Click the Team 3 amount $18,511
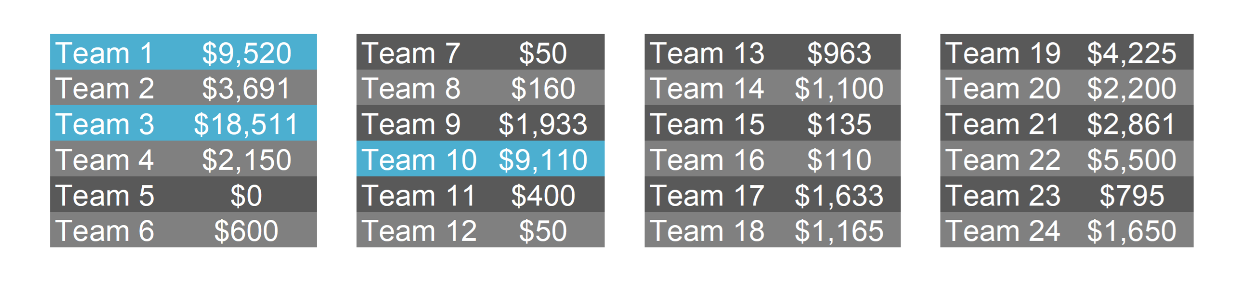 [246, 124]
